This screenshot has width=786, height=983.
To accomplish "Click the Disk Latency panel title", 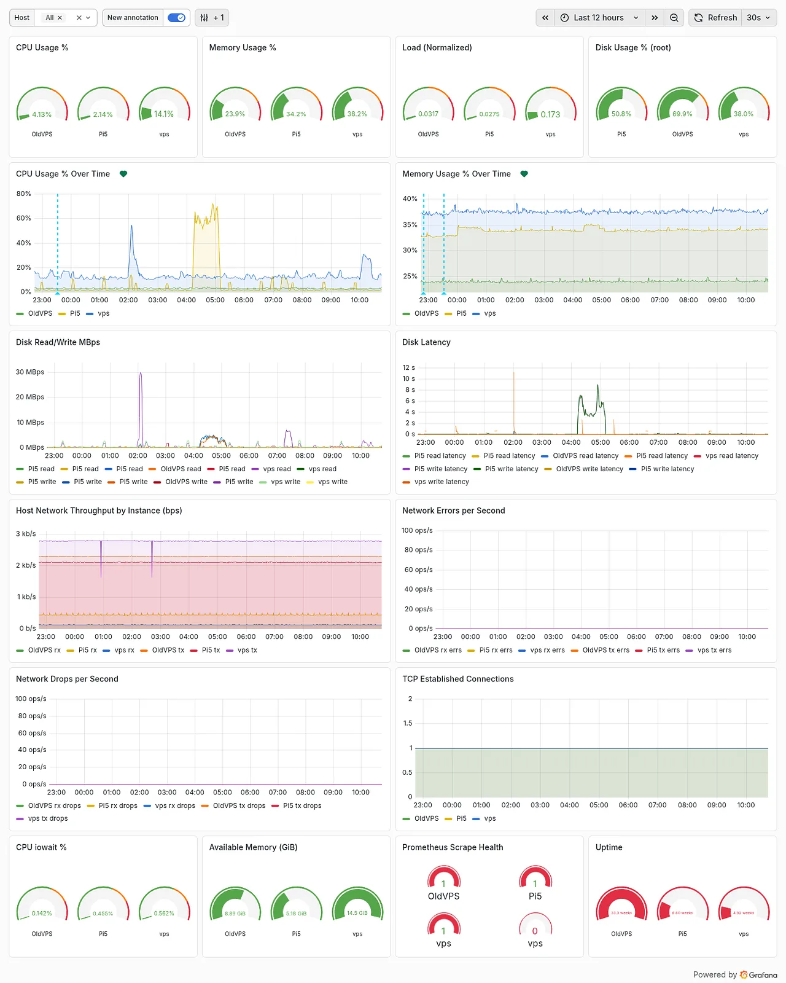I will (x=426, y=342).
